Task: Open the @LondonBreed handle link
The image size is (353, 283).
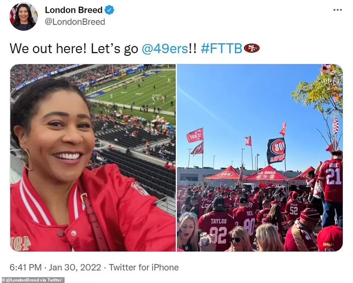Action: (x=75, y=22)
